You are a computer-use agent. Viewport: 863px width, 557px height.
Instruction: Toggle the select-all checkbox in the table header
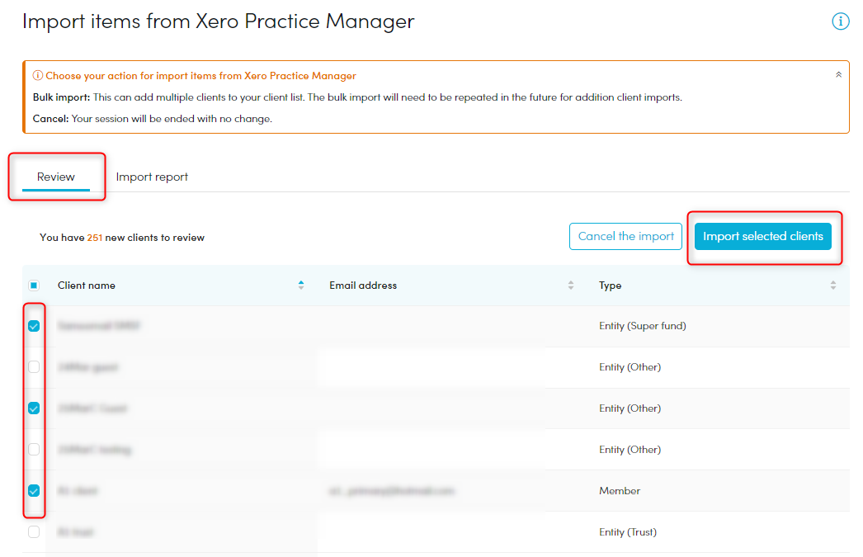pyautogui.click(x=34, y=286)
